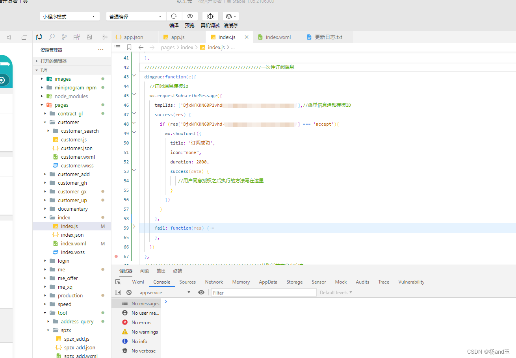Toggle breakpoint on line 67

(116, 256)
